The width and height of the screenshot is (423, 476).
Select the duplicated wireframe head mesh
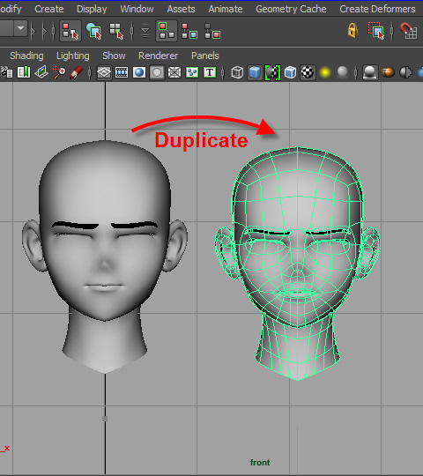tap(297, 261)
